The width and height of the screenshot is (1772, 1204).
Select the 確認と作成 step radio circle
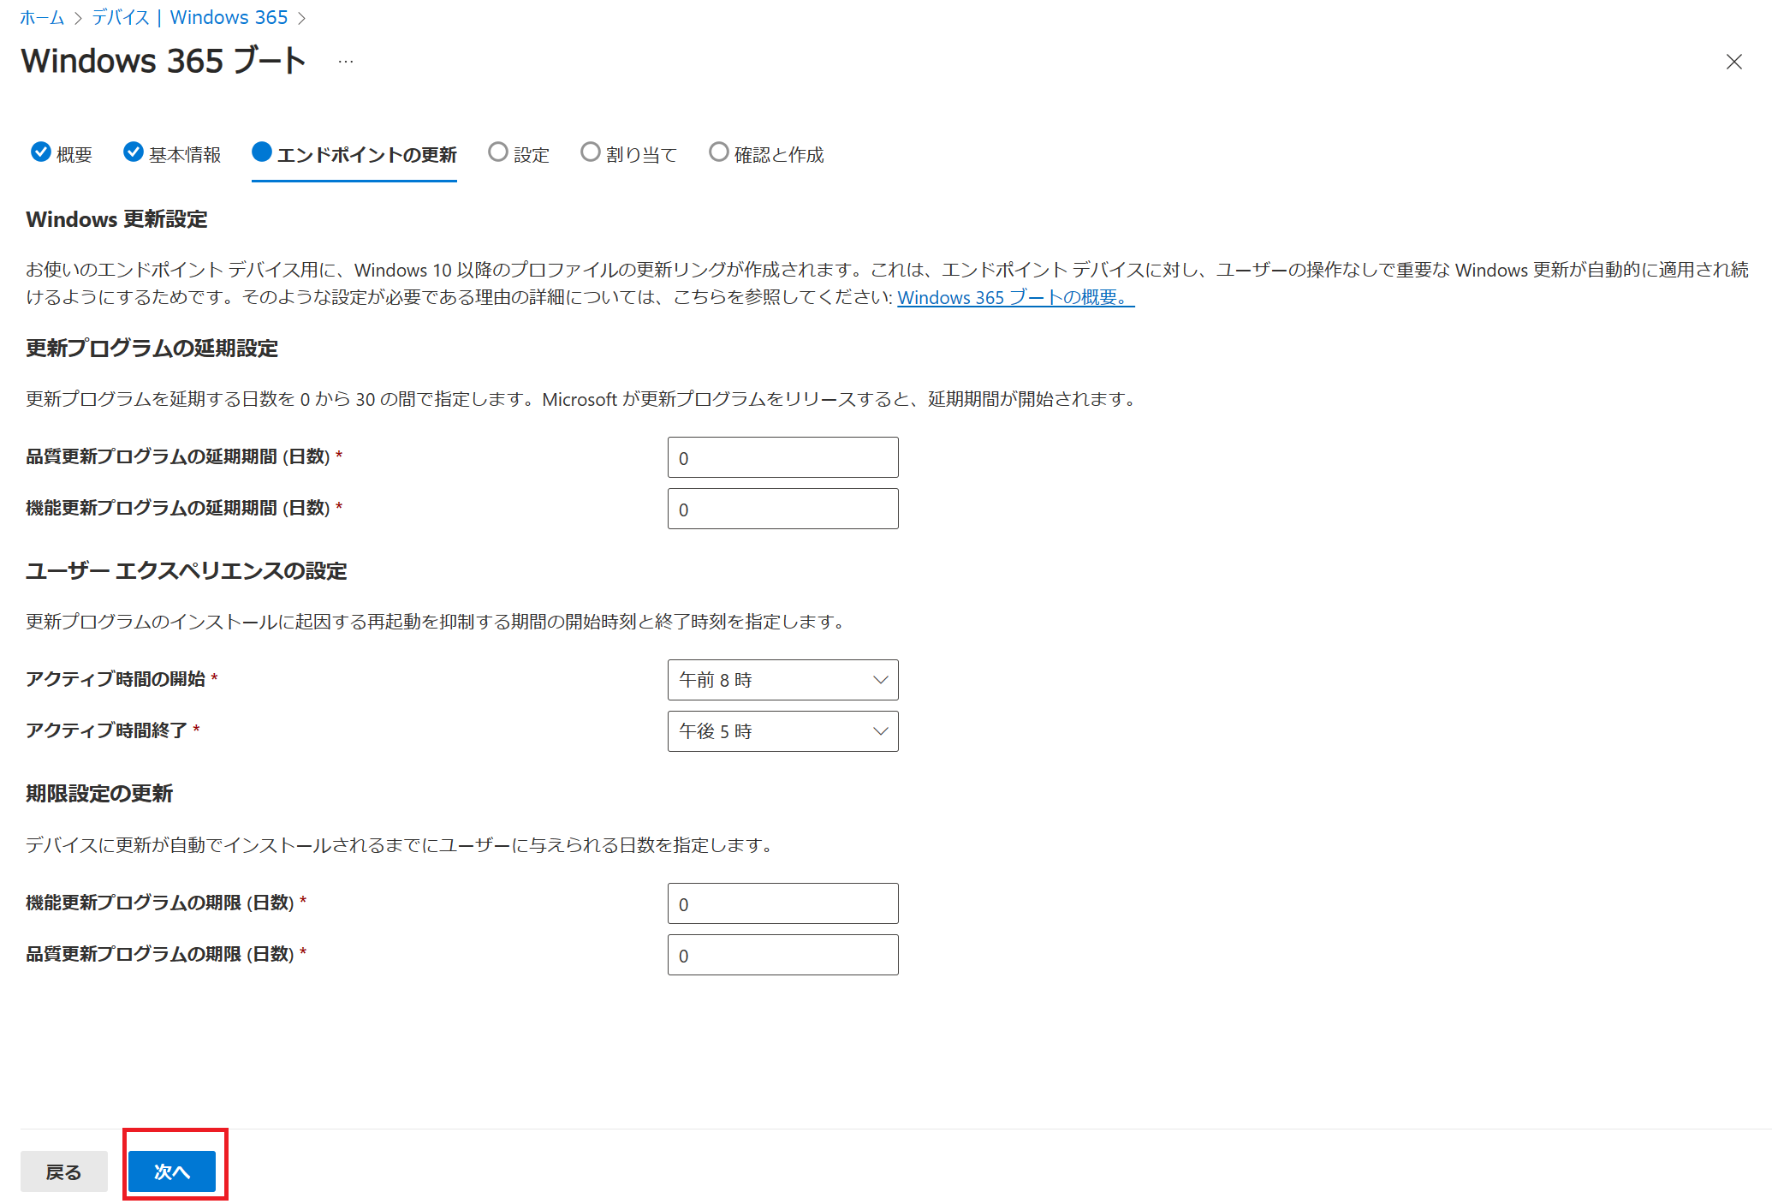718,152
